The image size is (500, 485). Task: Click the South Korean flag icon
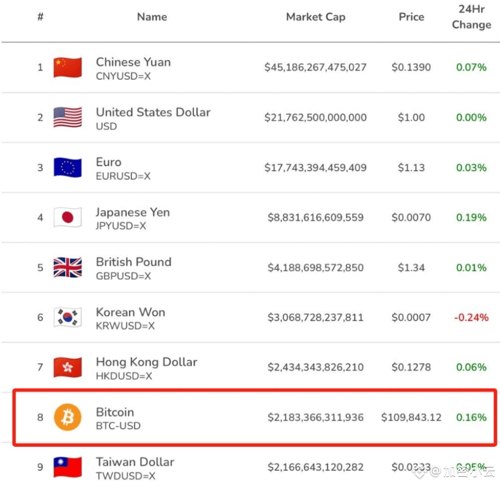coord(68,317)
